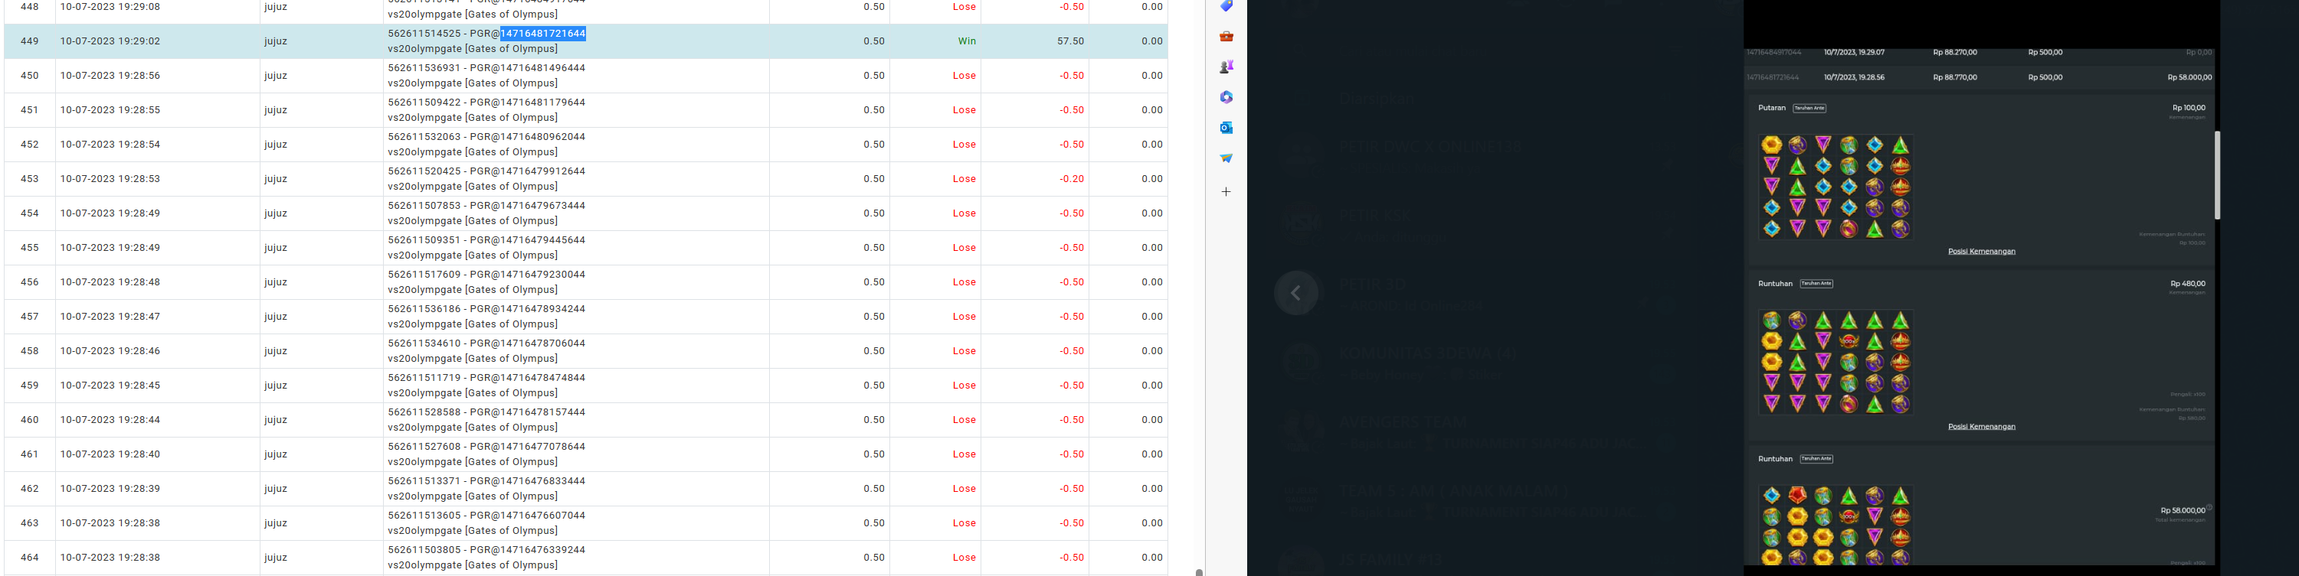2299x576 pixels.
Task: Click the -0.20 amount in row 453
Action: [x=1072, y=179]
